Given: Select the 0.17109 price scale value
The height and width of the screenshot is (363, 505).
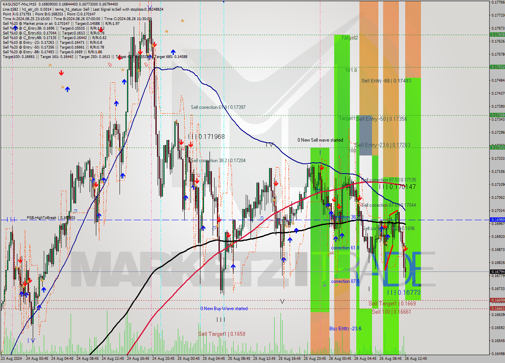Looking at the screenshot, I should (498, 185).
